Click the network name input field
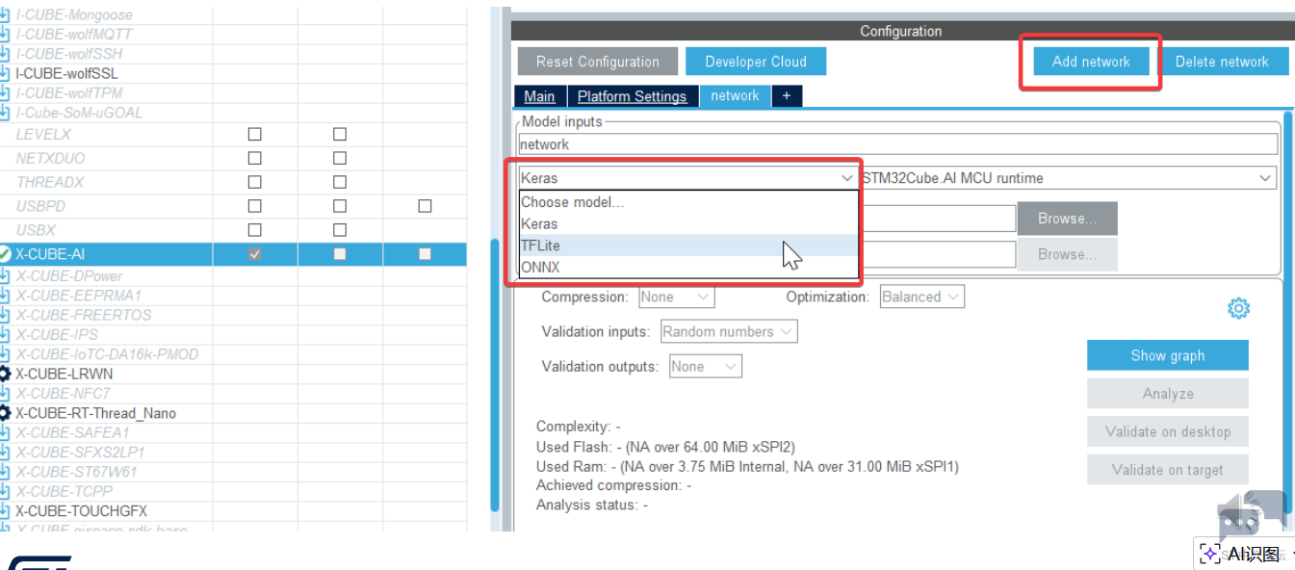The image size is (1295, 570). 897,144
